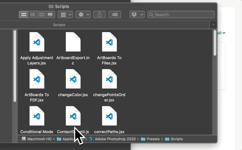
Task: Click the Edit Tags toolbar button
Action: click(x=115, y=15)
